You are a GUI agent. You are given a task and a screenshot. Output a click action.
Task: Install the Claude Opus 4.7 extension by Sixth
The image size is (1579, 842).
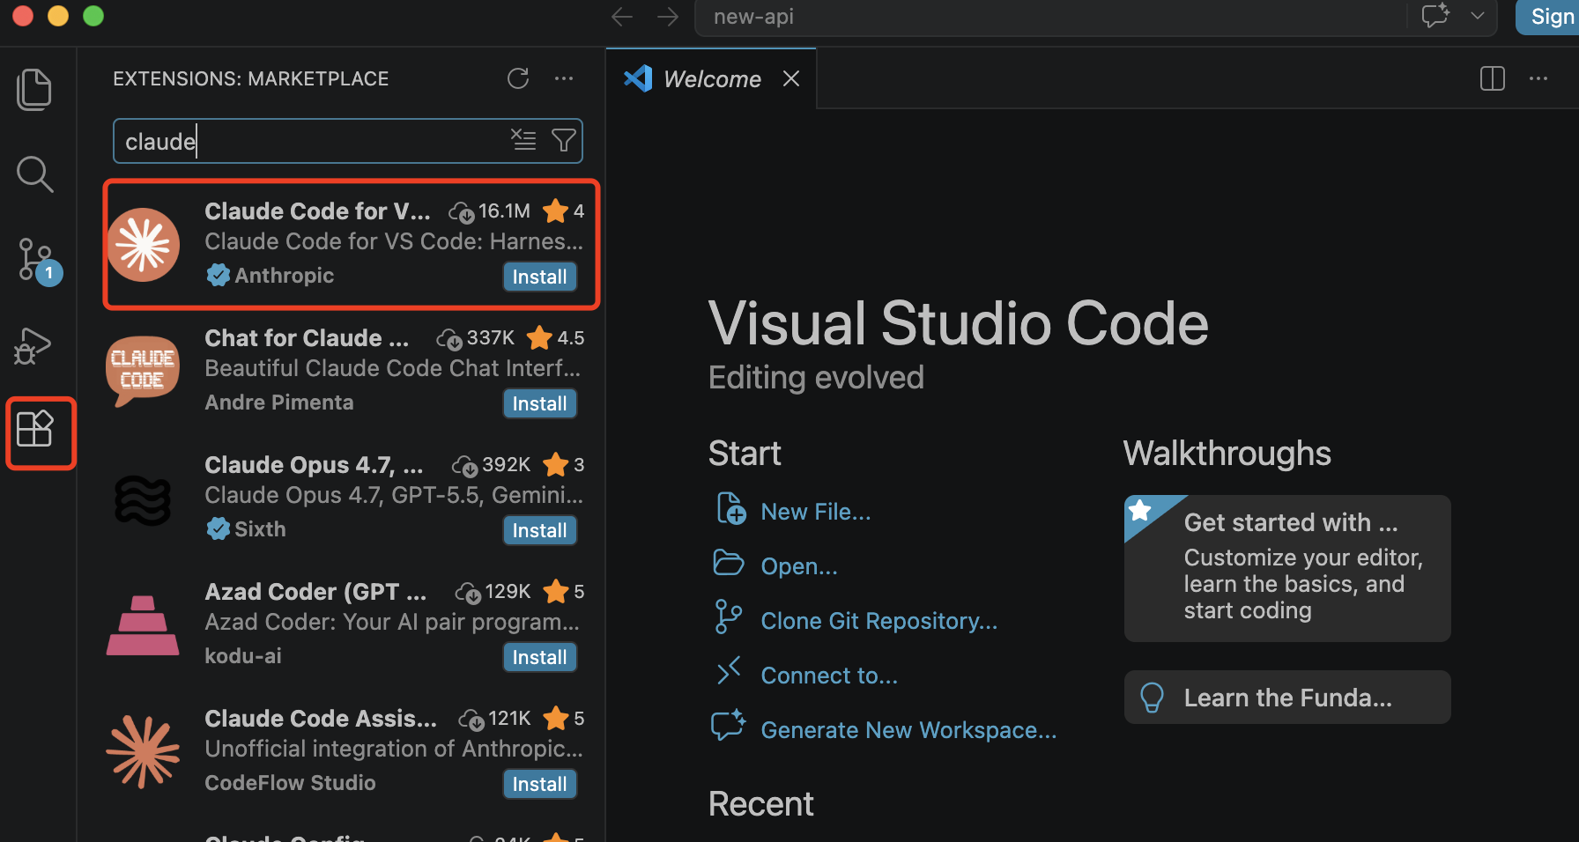pos(540,530)
